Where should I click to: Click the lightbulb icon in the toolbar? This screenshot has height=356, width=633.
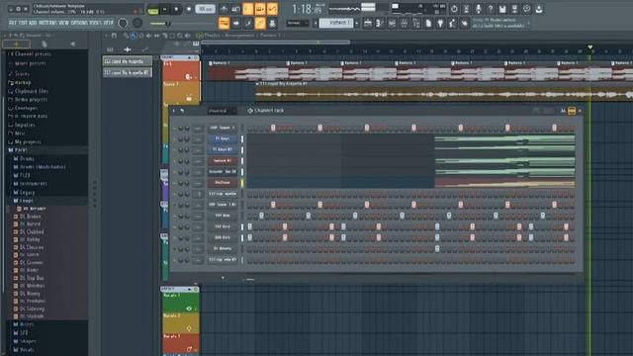coord(440,24)
